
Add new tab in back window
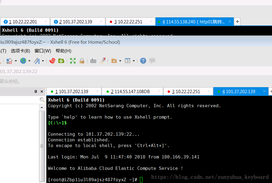(x=237, y=22)
